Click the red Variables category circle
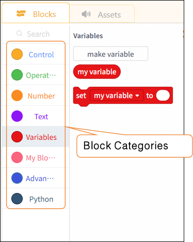 coord(17,137)
